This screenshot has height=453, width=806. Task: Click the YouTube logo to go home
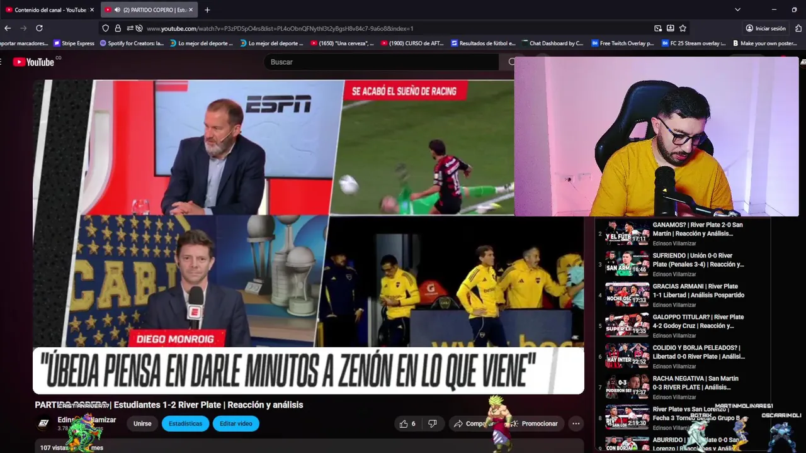[35, 62]
